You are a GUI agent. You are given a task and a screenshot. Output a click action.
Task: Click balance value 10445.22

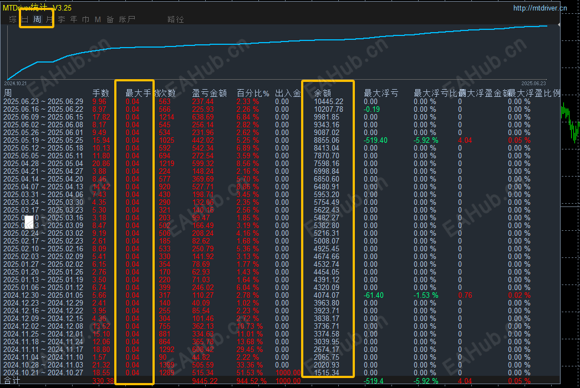328,101
